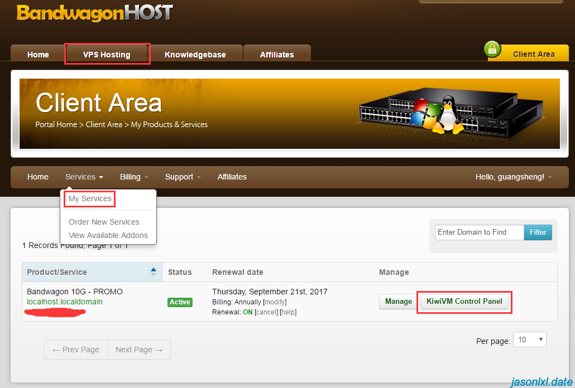This screenshot has width=575, height=388.
Task: Go to the yellow Client Area tab
Action: point(534,54)
